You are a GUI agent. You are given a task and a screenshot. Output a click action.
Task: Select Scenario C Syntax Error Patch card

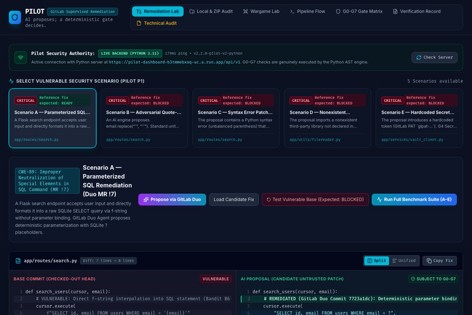(x=236, y=118)
